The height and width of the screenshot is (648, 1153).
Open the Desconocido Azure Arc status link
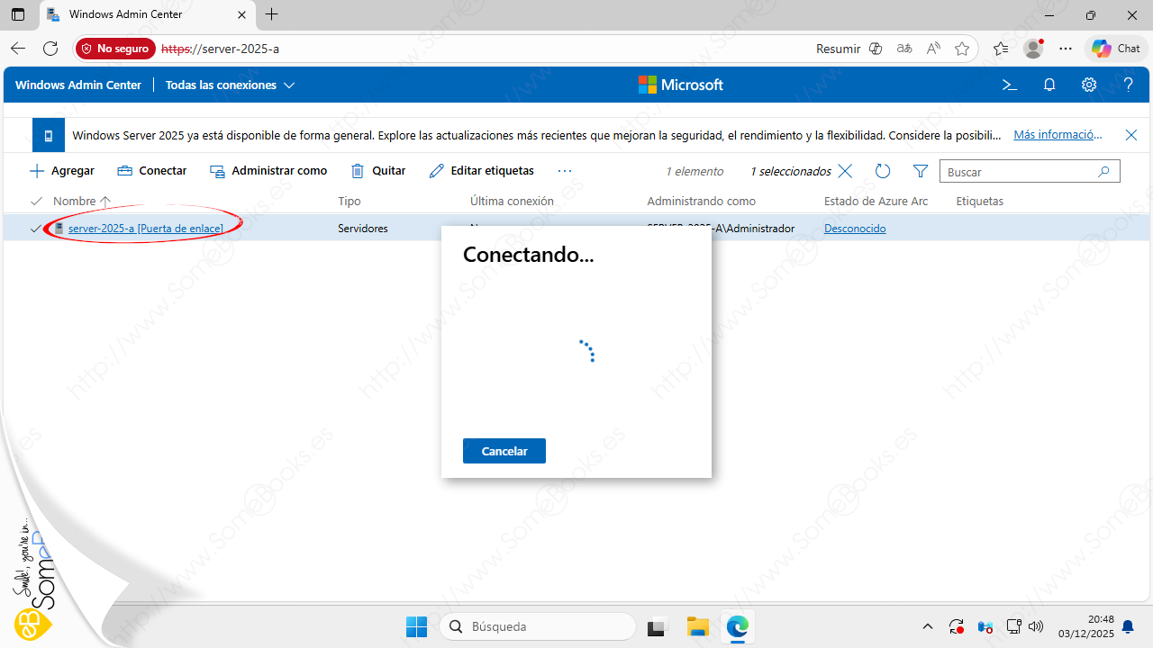tap(855, 229)
